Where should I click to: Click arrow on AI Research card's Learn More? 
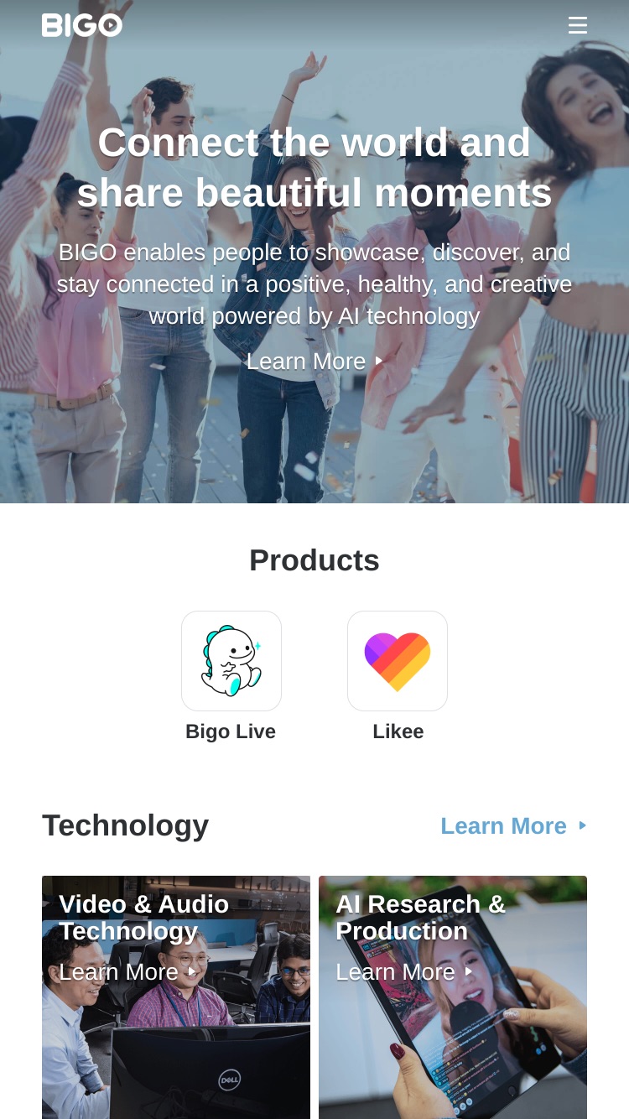click(469, 971)
